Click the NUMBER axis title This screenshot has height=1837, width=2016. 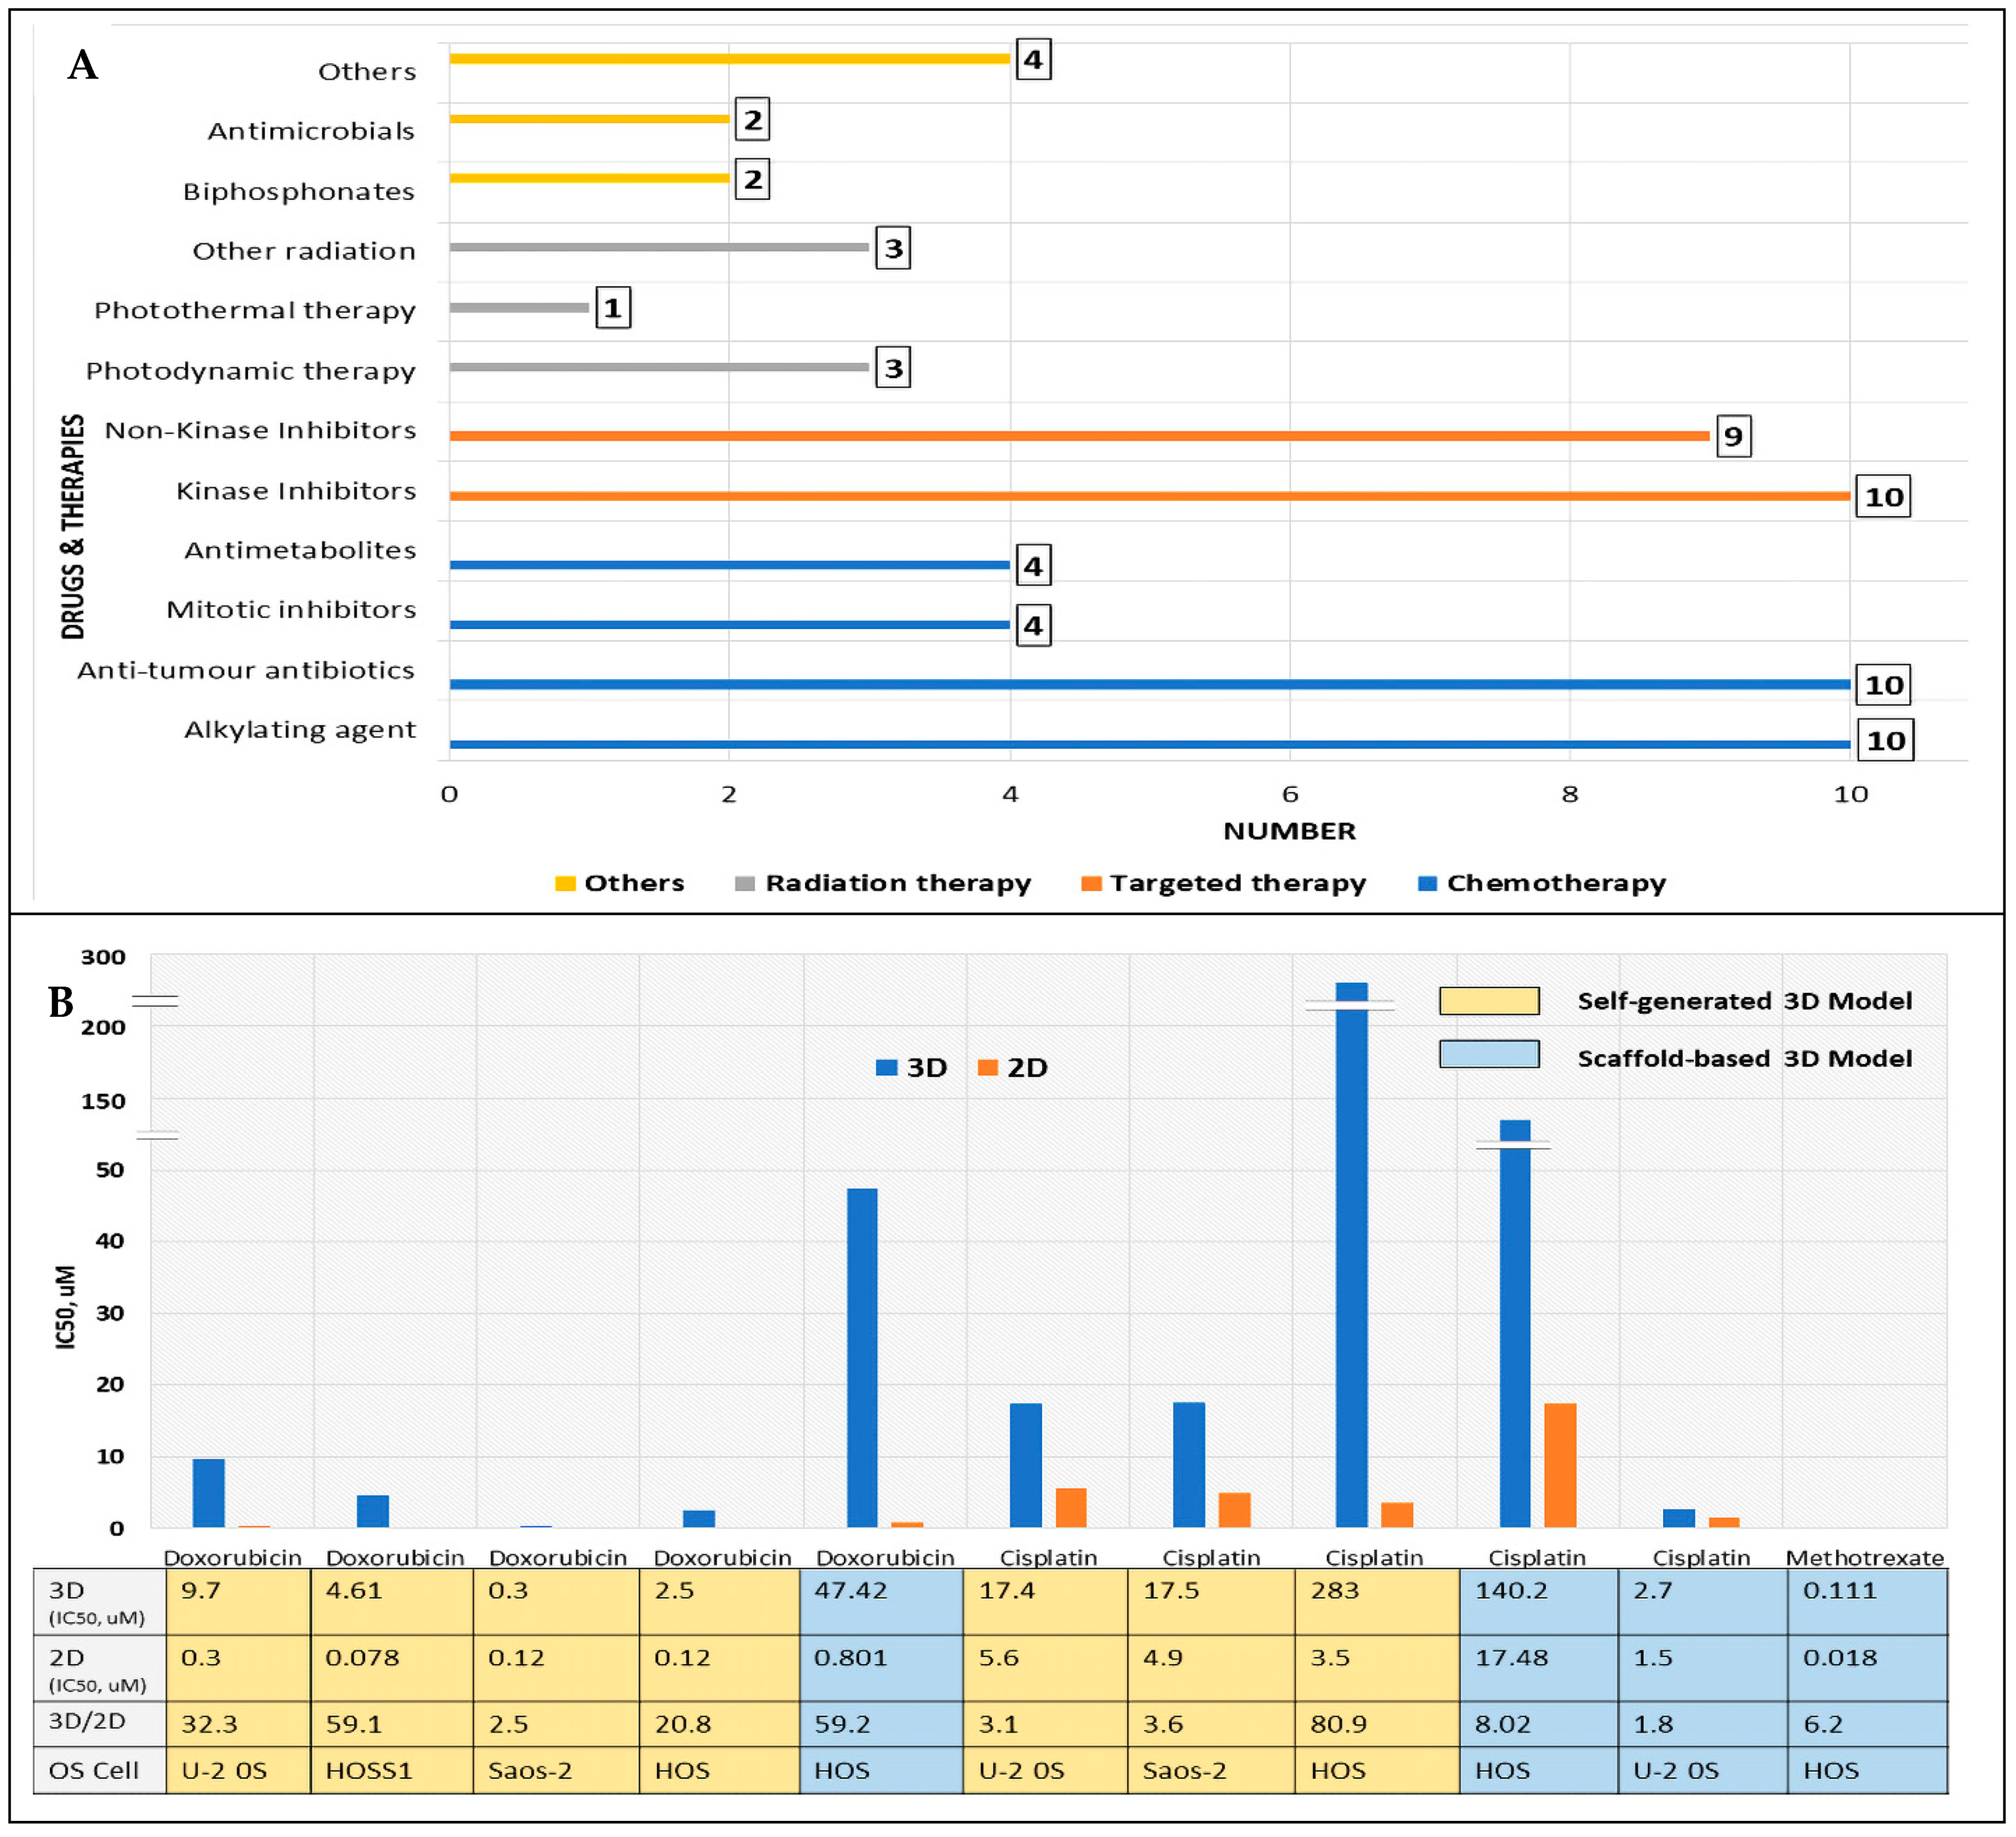[1289, 831]
